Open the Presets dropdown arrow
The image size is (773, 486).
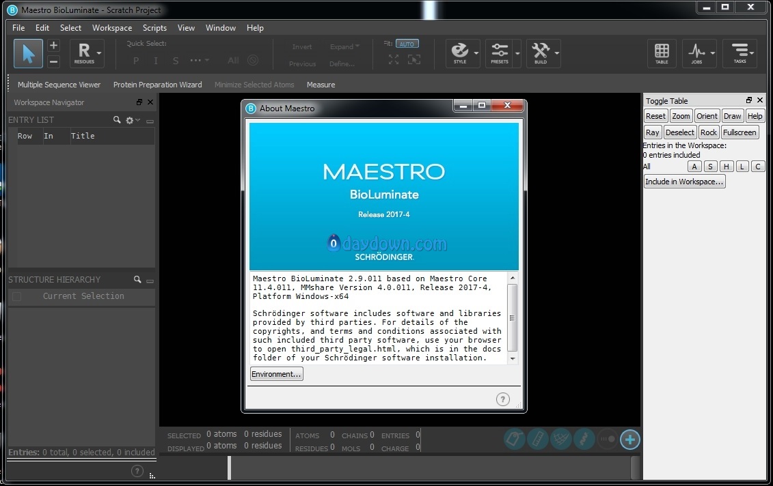point(517,53)
